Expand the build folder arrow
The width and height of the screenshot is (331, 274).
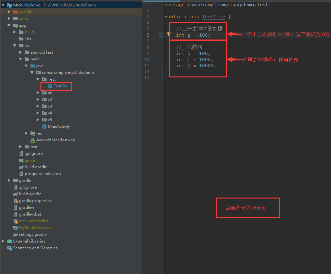pos(14,32)
